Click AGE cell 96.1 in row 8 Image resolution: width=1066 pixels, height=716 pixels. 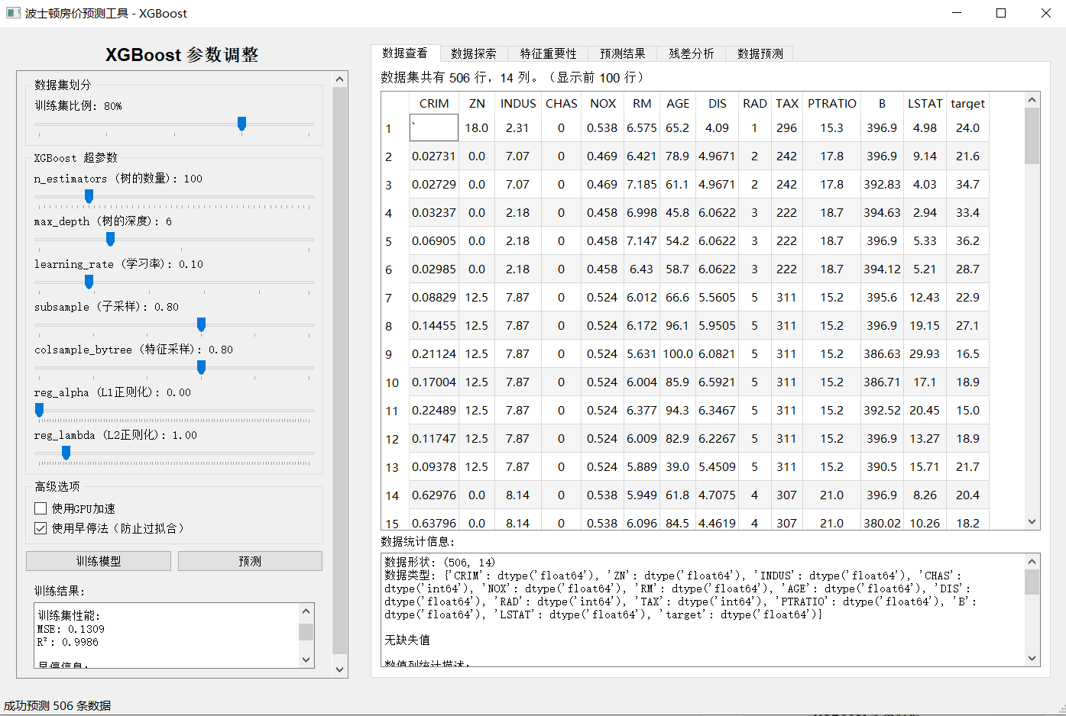(677, 325)
